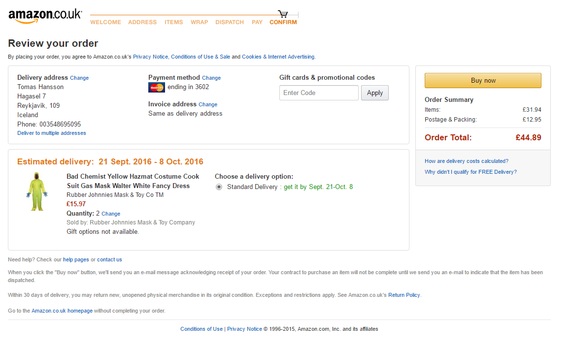
Task: Click the Buy now button
Action: pyautogui.click(x=483, y=81)
